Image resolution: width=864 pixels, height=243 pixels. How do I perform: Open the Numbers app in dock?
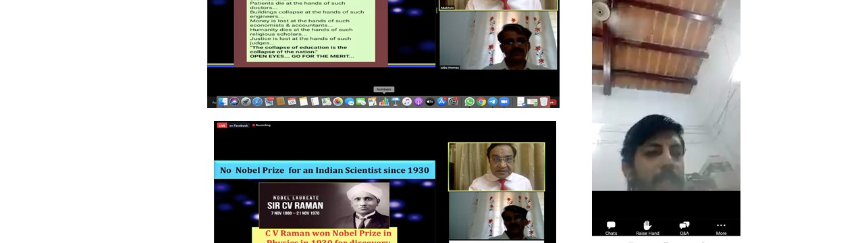pyautogui.click(x=383, y=102)
